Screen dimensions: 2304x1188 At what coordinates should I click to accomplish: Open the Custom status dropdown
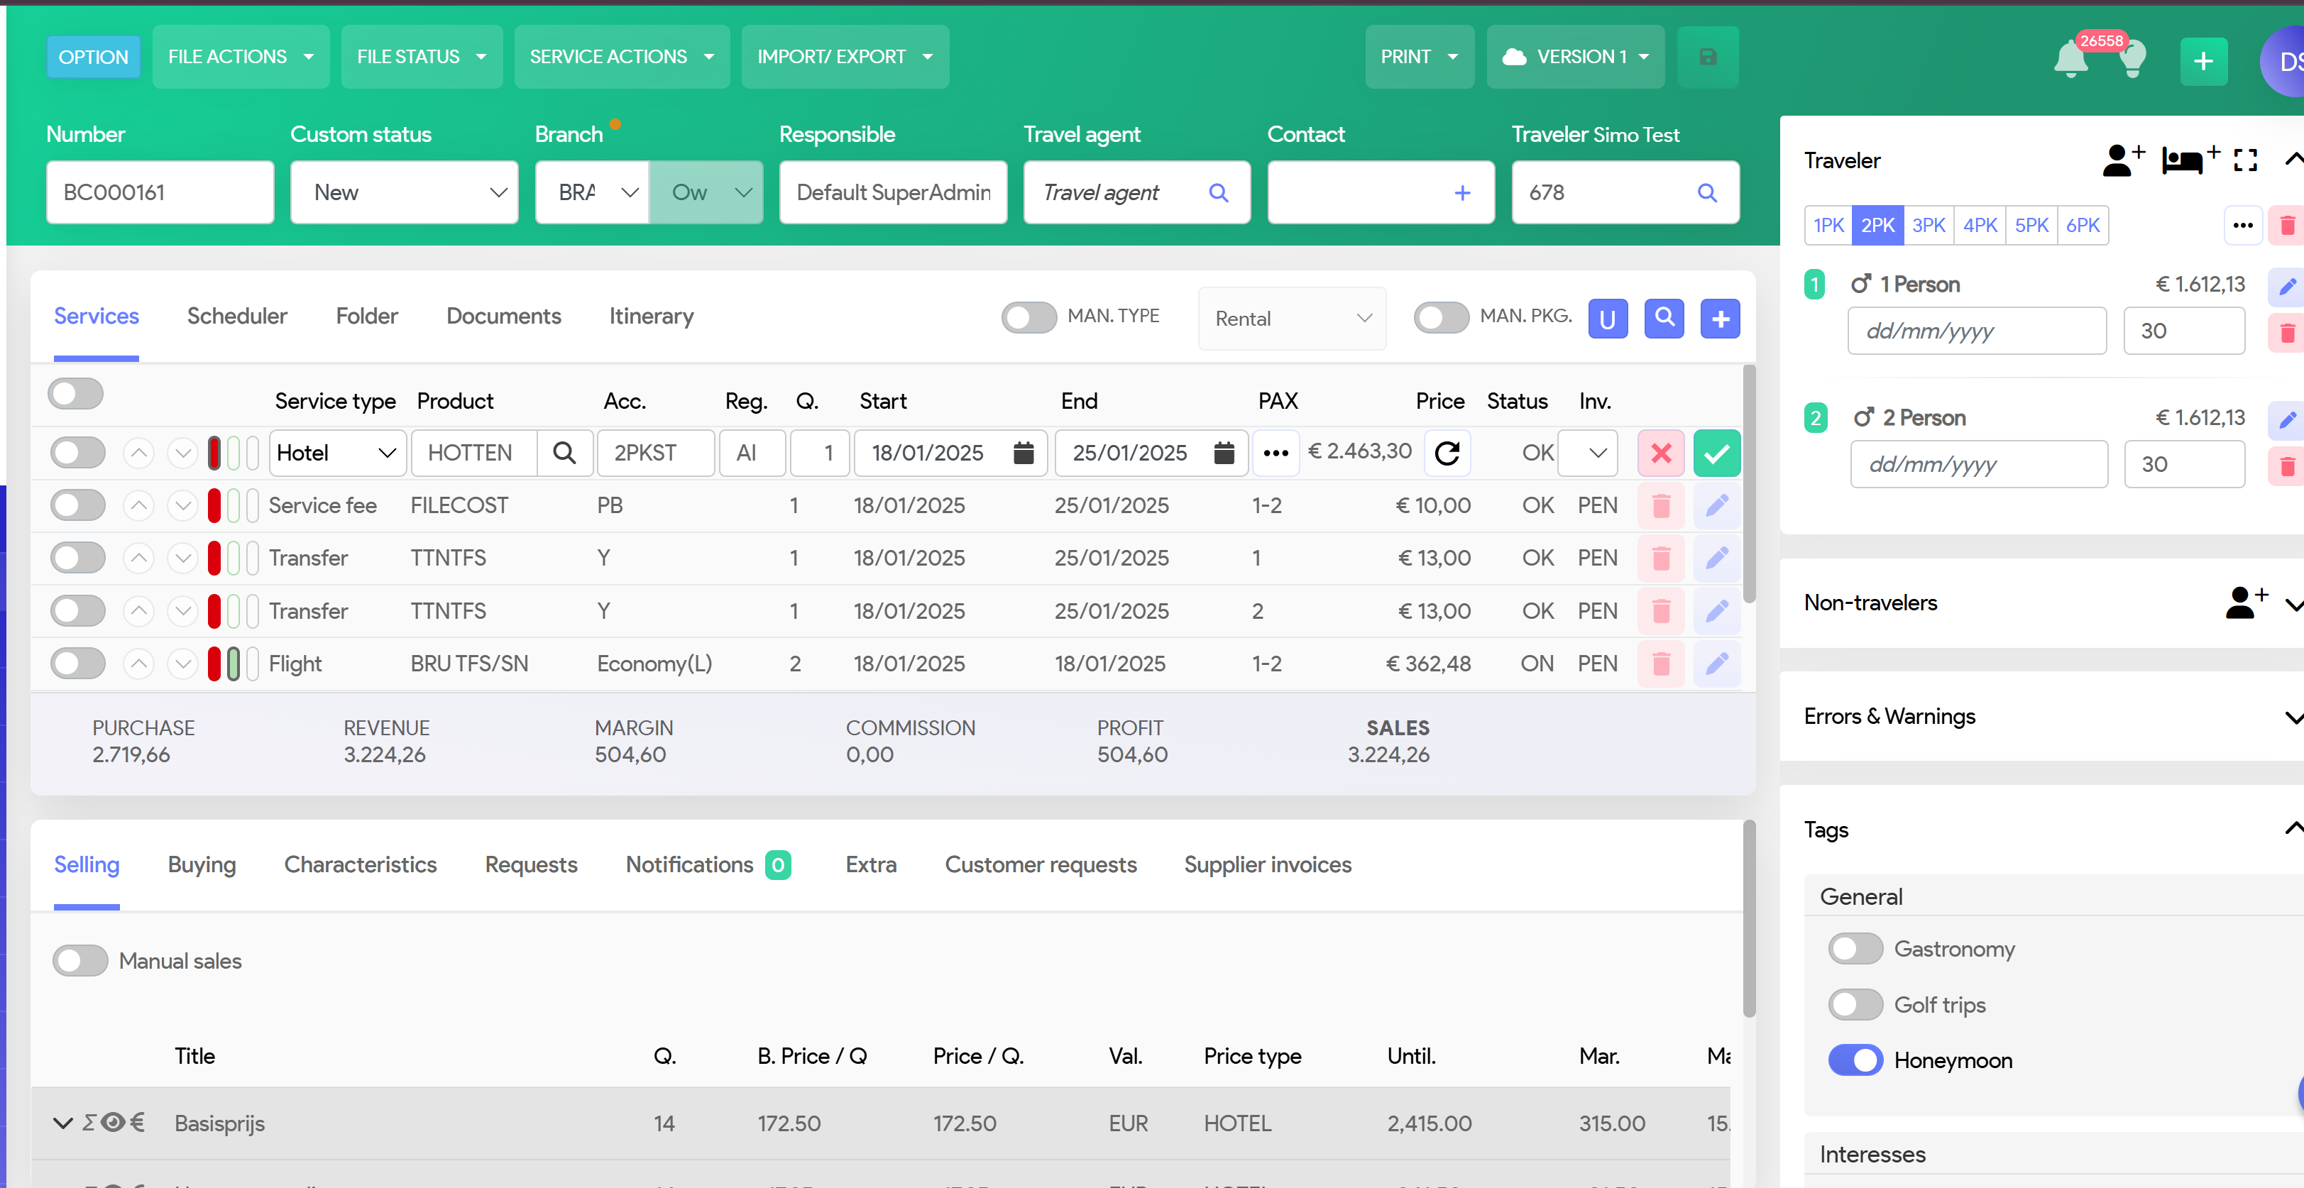(405, 192)
